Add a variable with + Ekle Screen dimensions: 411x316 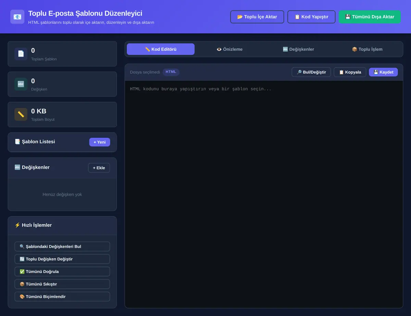tap(99, 168)
